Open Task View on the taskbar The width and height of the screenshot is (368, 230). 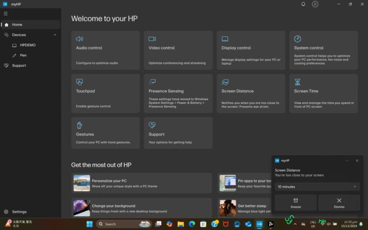[159, 224]
